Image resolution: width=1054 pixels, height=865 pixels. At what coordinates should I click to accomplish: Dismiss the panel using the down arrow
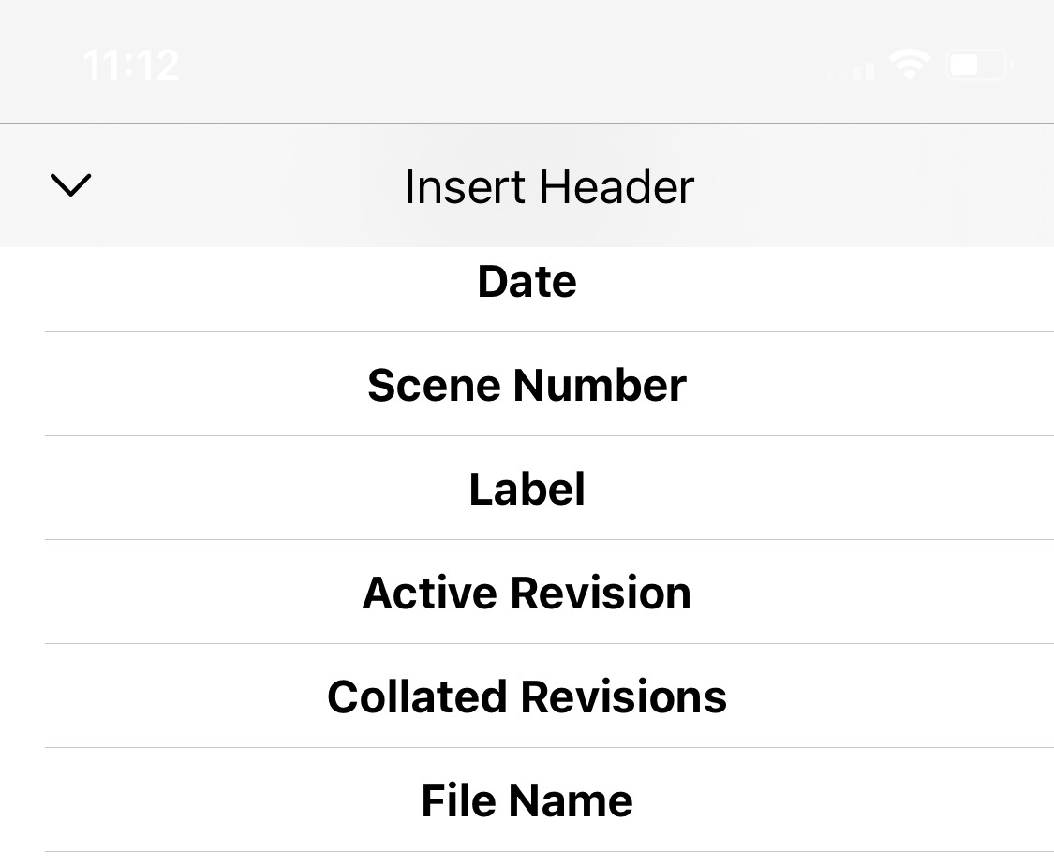point(70,184)
